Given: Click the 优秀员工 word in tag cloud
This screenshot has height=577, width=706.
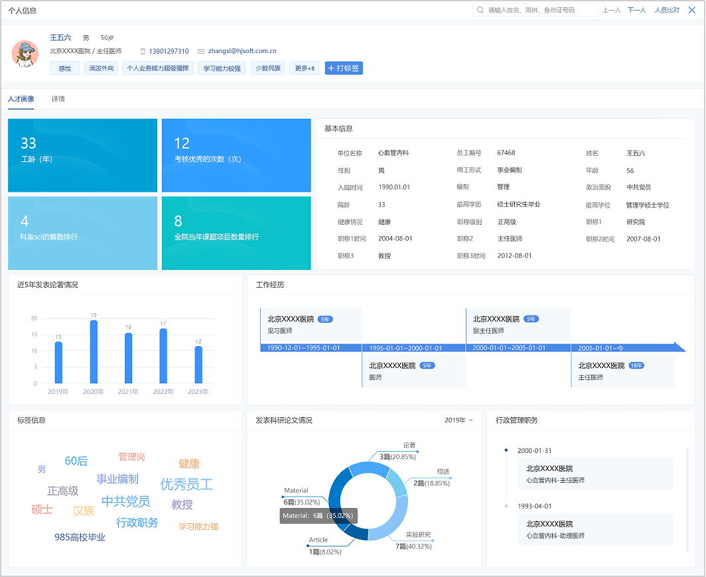Looking at the screenshot, I should pyautogui.click(x=186, y=484).
